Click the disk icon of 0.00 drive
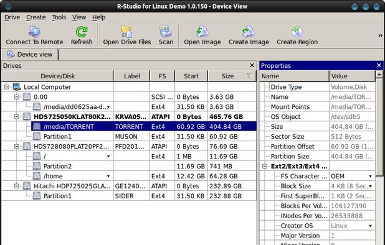Screen dimensions: 385x245 point(27,97)
